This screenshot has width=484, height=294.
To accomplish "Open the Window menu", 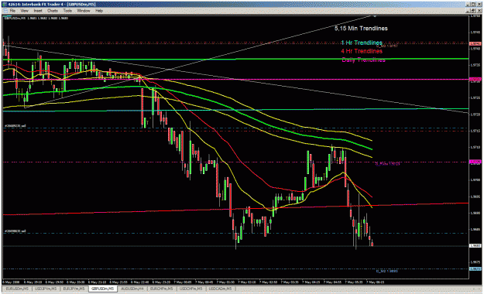I will [84, 11].
